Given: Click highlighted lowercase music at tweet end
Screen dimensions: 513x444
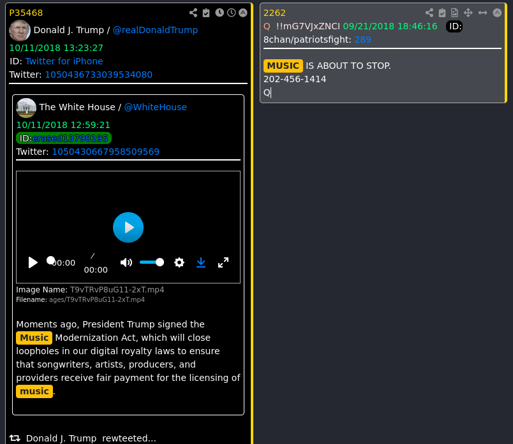Looking at the screenshot, I should (x=34, y=391).
